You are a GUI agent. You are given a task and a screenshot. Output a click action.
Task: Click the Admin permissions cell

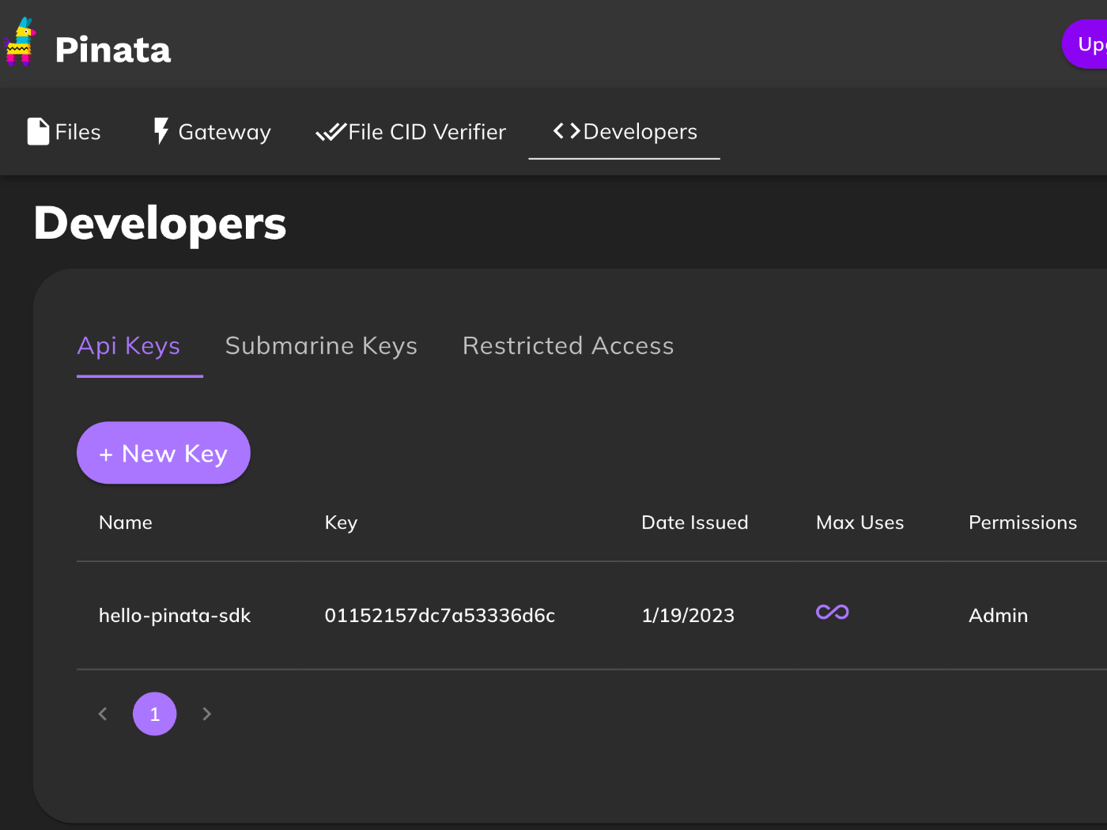[x=999, y=616]
